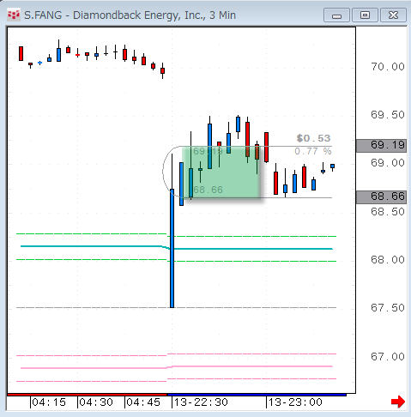This screenshot has width=411, height=417.
Task: Maximize the Diamondback Energy chart window
Action: [x=365, y=15]
